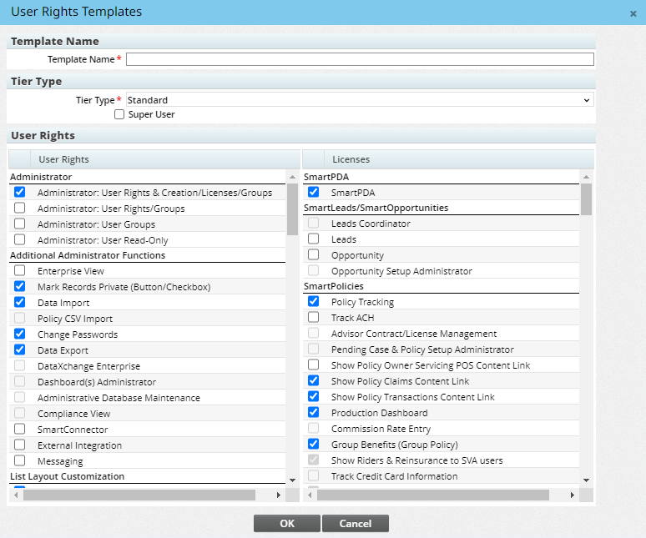The image size is (646, 538).
Task: Click right arrow of Licenses horizontal scrollbar
Action: point(573,495)
